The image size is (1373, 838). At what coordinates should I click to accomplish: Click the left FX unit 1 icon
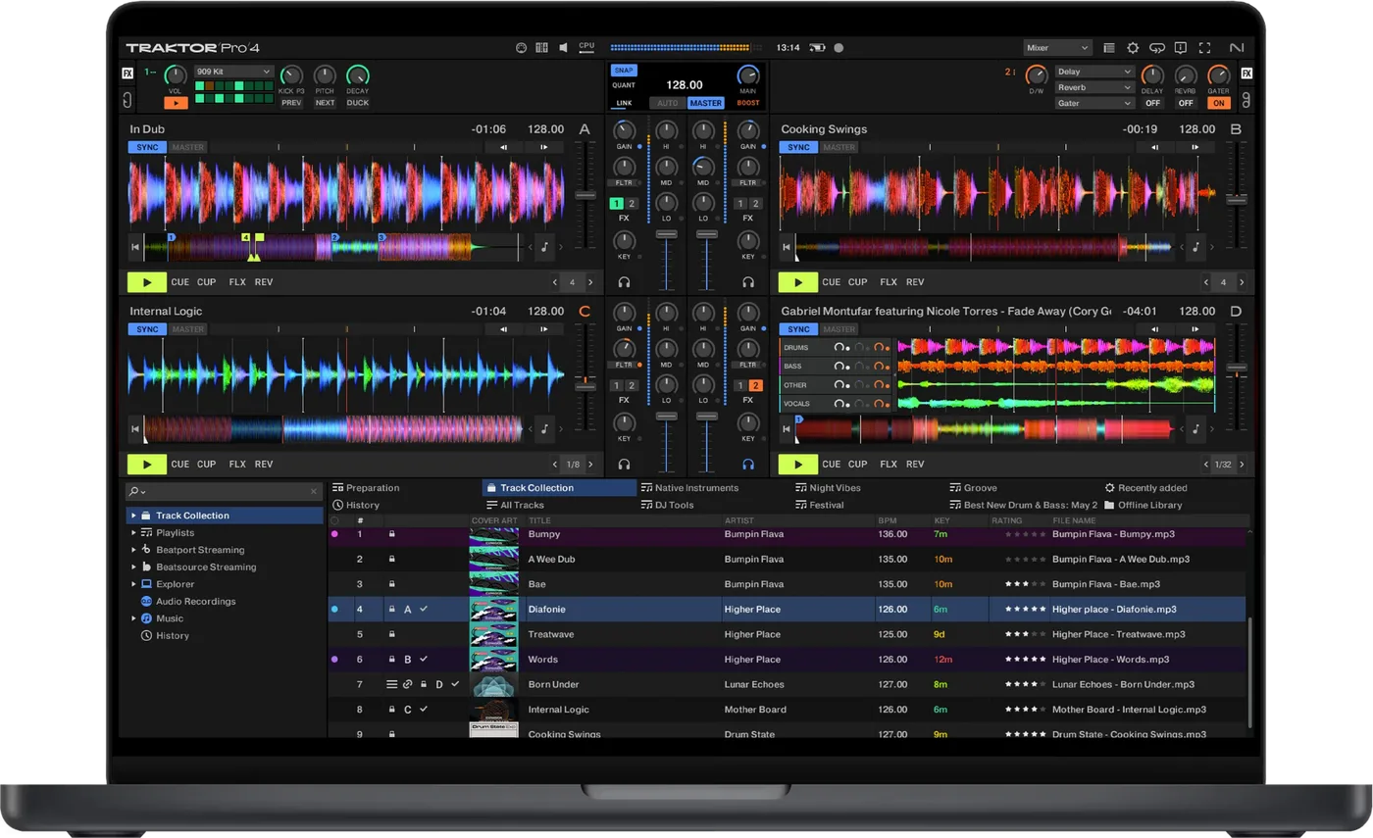coord(127,74)
